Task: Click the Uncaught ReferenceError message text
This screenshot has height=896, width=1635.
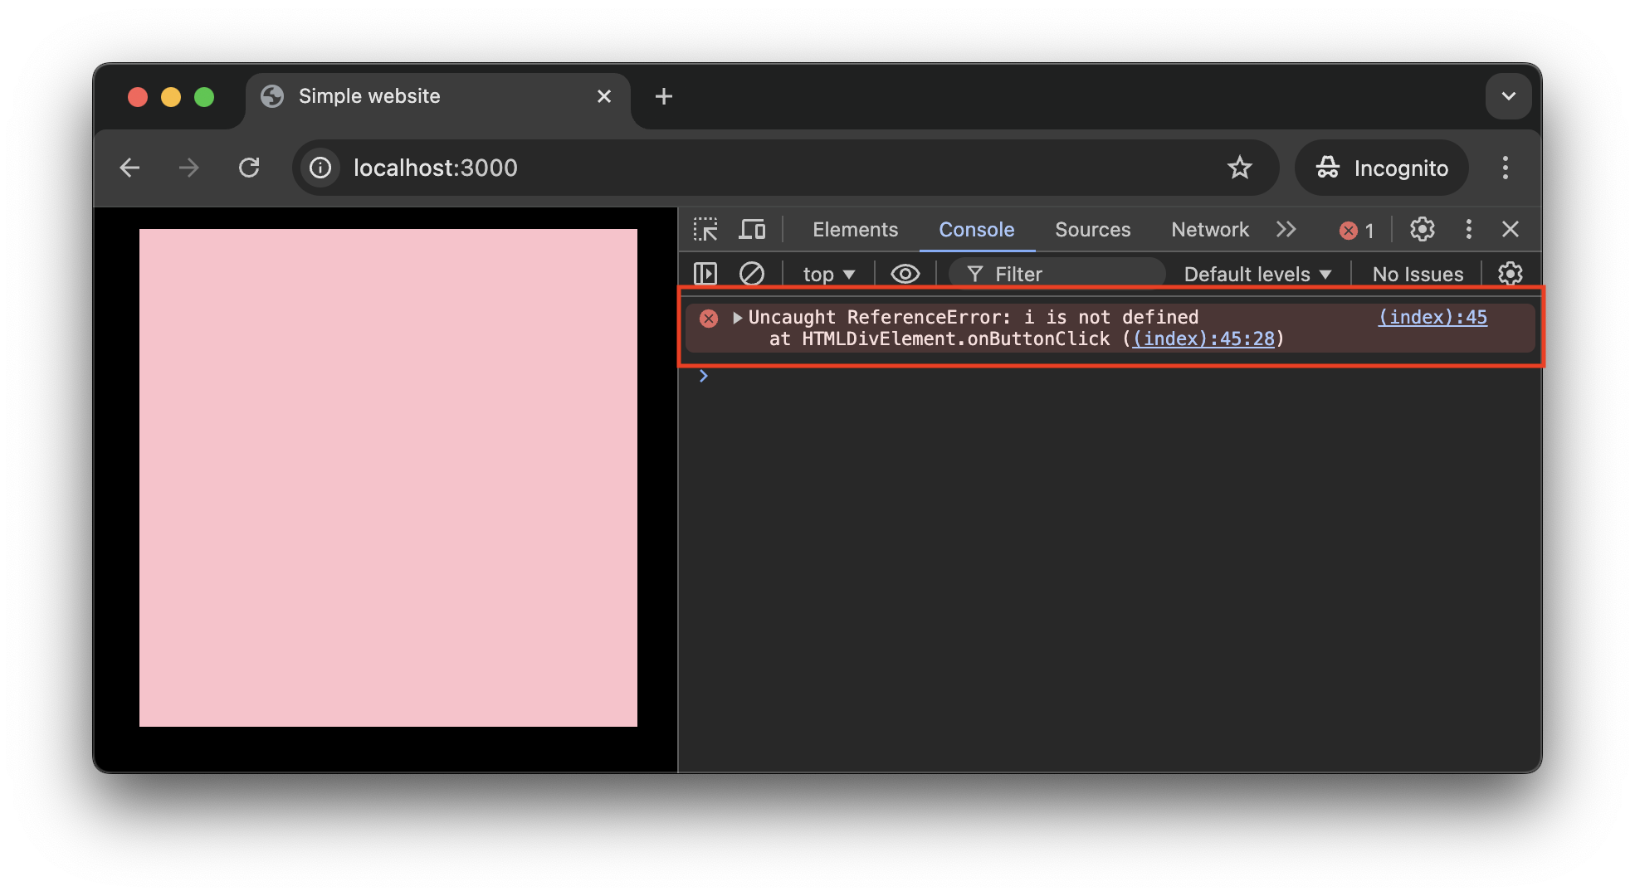Action: click(973, 317)
